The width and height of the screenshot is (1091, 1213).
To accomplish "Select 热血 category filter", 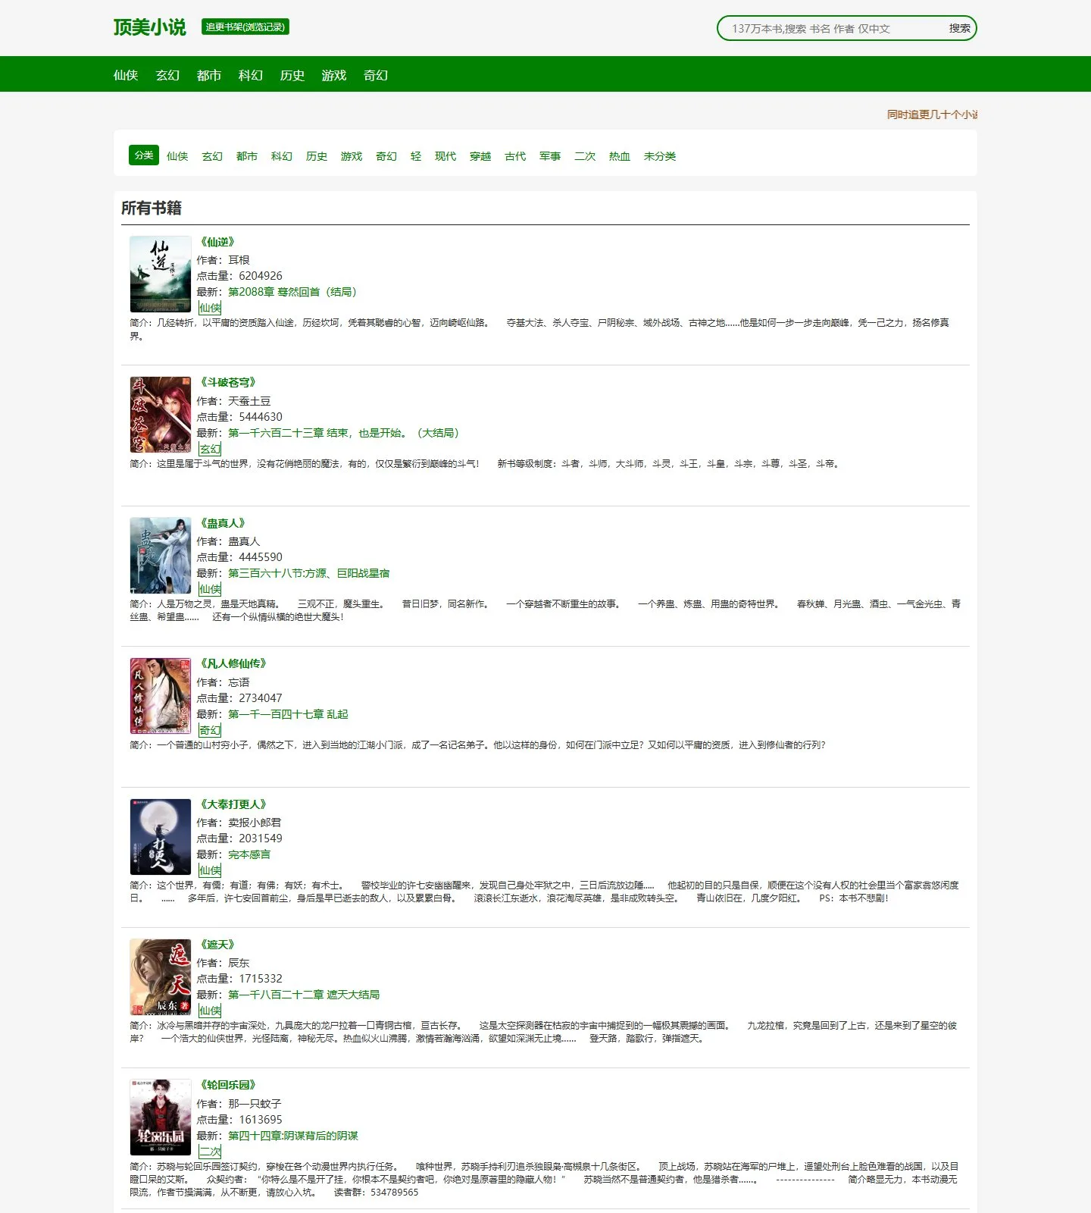I will pyautogui.click(x=620, y=156).
